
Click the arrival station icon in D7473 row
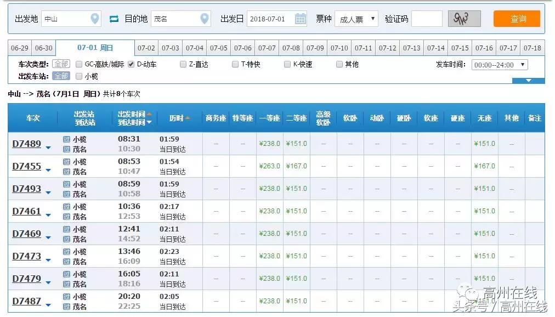click(x=66, y=262)
